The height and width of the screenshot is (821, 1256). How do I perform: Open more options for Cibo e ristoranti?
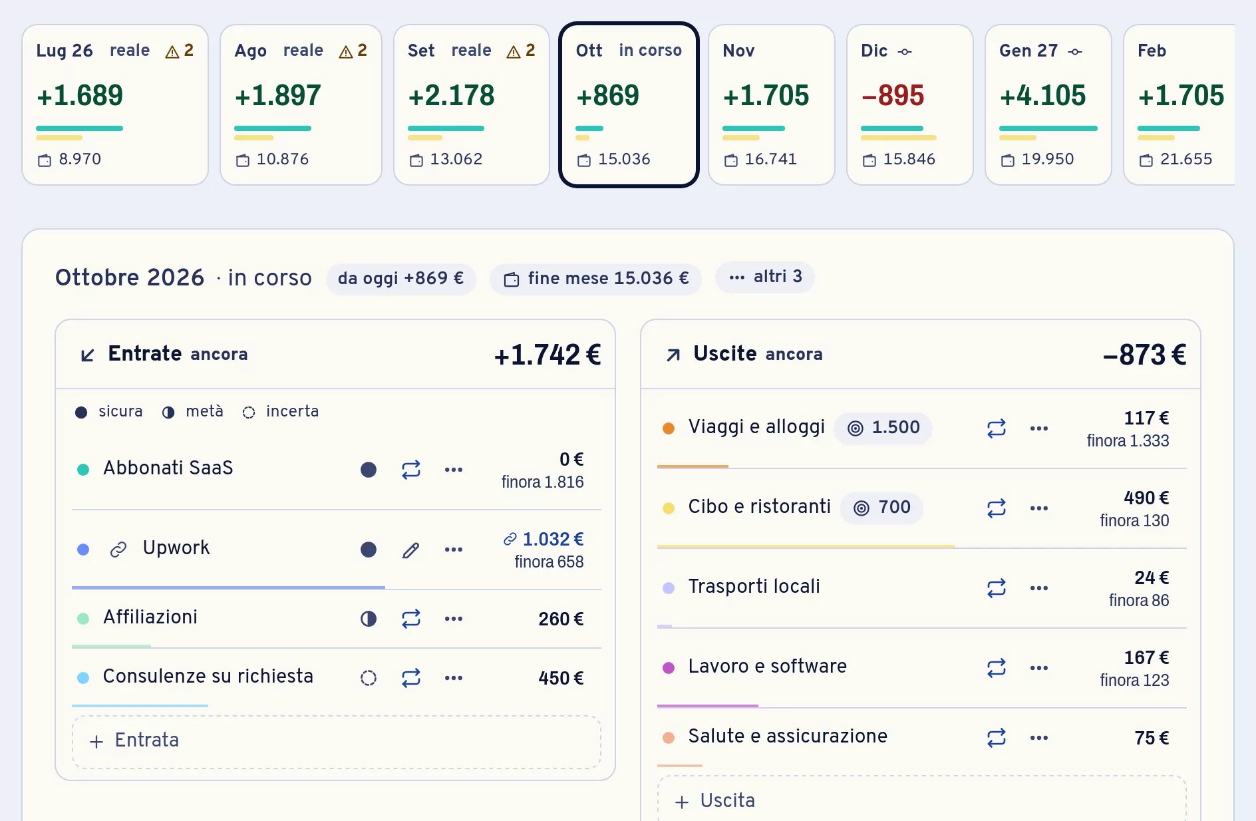(1039, 508)
